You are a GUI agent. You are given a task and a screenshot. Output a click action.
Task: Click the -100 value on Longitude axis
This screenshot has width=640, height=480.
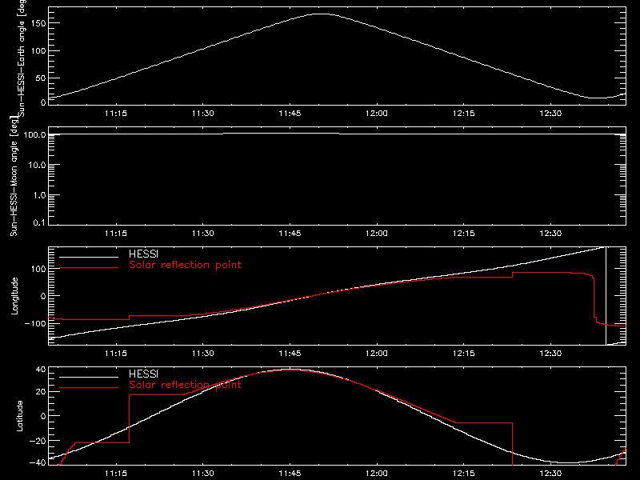(x=35, y=323)
